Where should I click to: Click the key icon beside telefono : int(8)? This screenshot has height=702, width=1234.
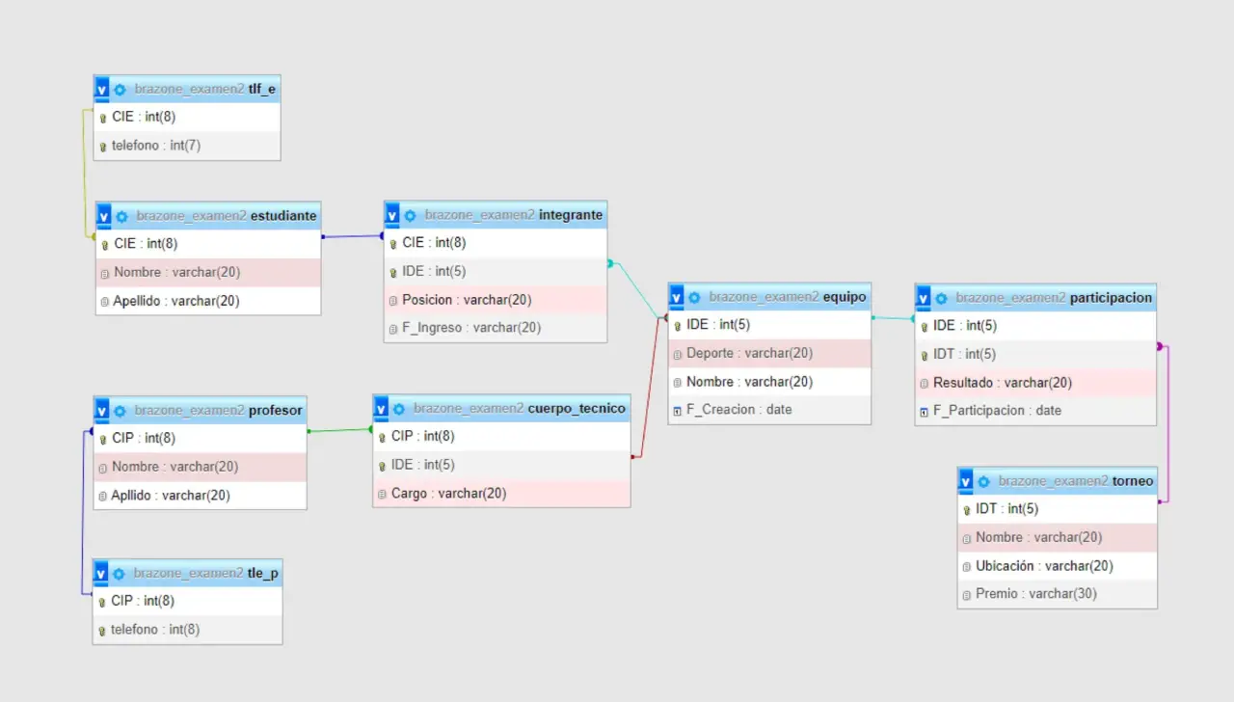click(x=101, y=631)
